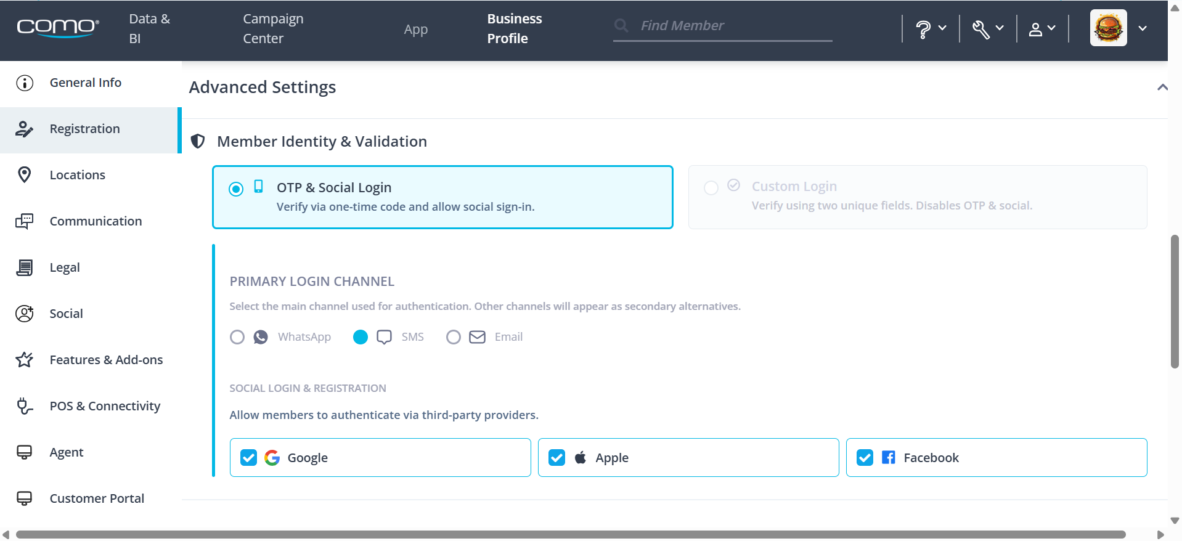Viewport: 1182px width, 541px height.
Task: Uncheck the Google social login checkbox
Action: (x=249, y=458)
